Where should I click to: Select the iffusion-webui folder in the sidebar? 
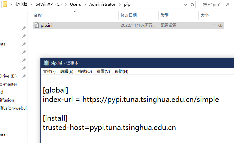click(x=13, y=108)
